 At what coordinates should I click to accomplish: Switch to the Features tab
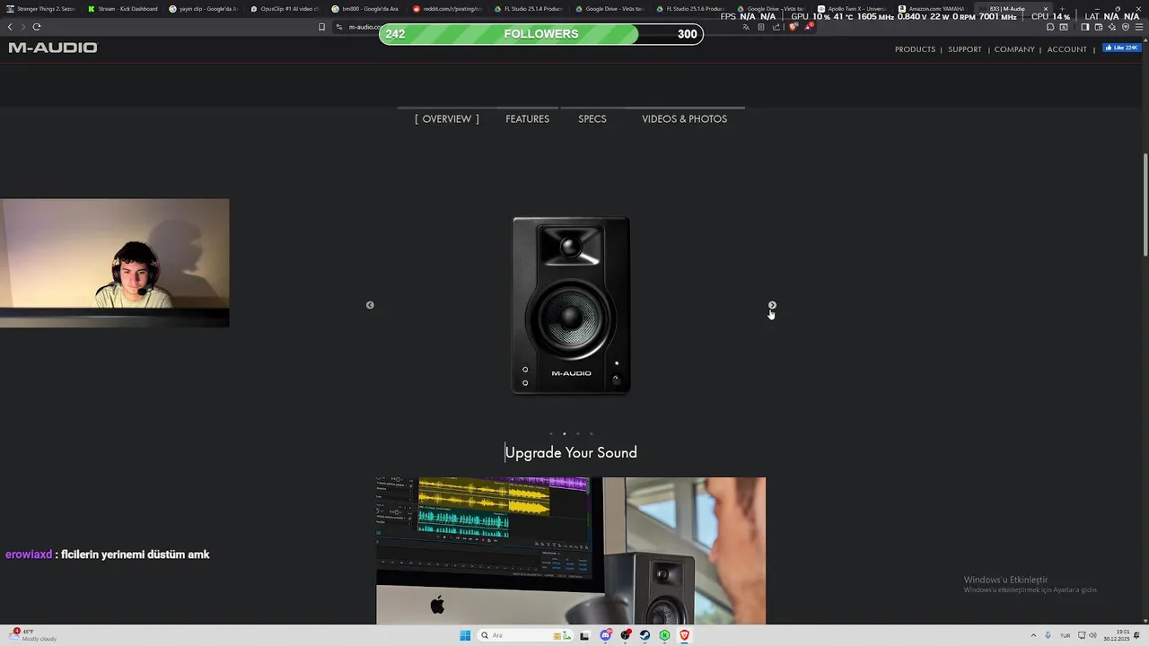[527, 118]
